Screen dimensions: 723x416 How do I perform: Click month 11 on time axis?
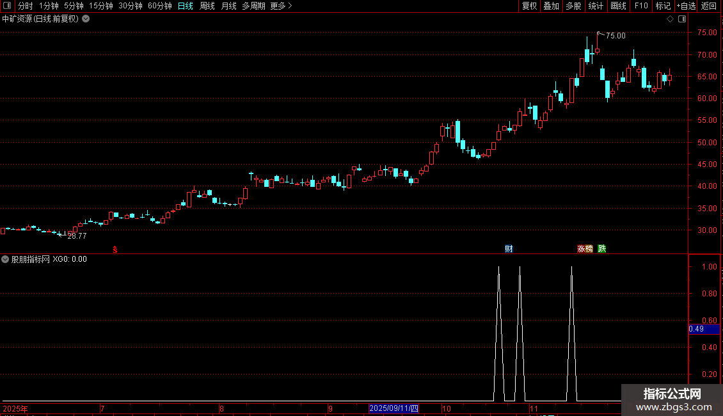point(534,408)
